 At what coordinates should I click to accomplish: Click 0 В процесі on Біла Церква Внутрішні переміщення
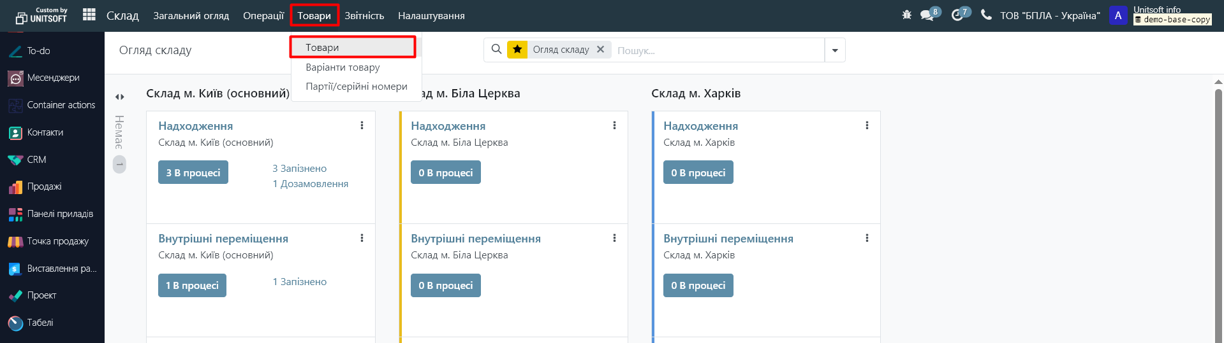446,285
